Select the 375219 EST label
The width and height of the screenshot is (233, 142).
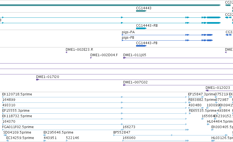pyautogui.click(x=222, y=94)
